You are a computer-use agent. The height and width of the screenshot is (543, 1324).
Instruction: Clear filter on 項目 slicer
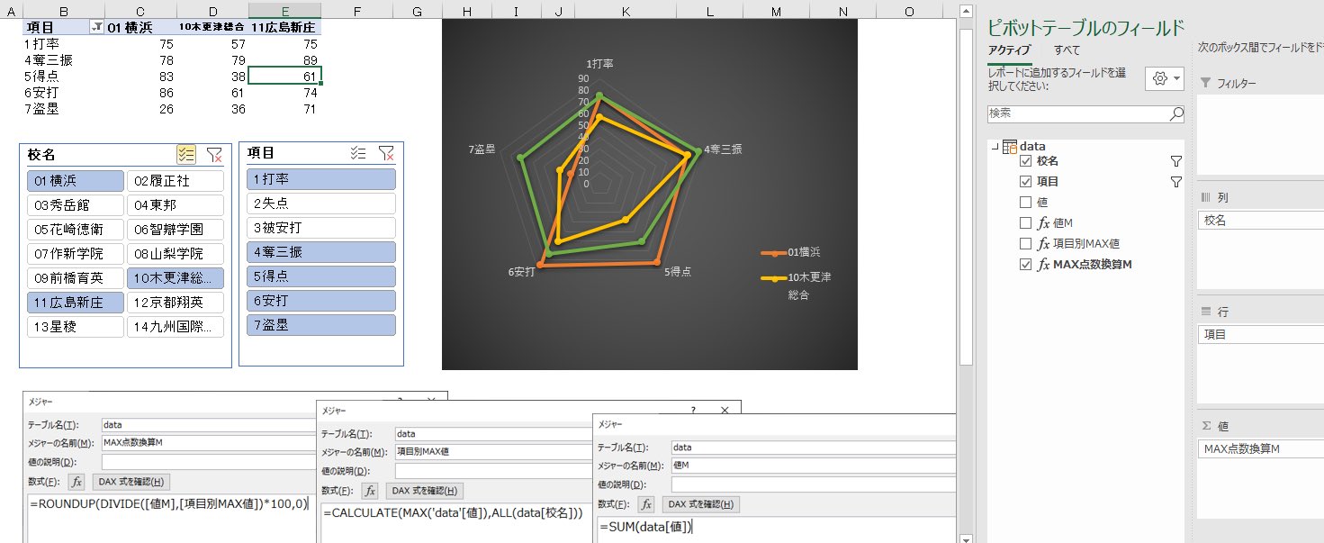(385, 153)
